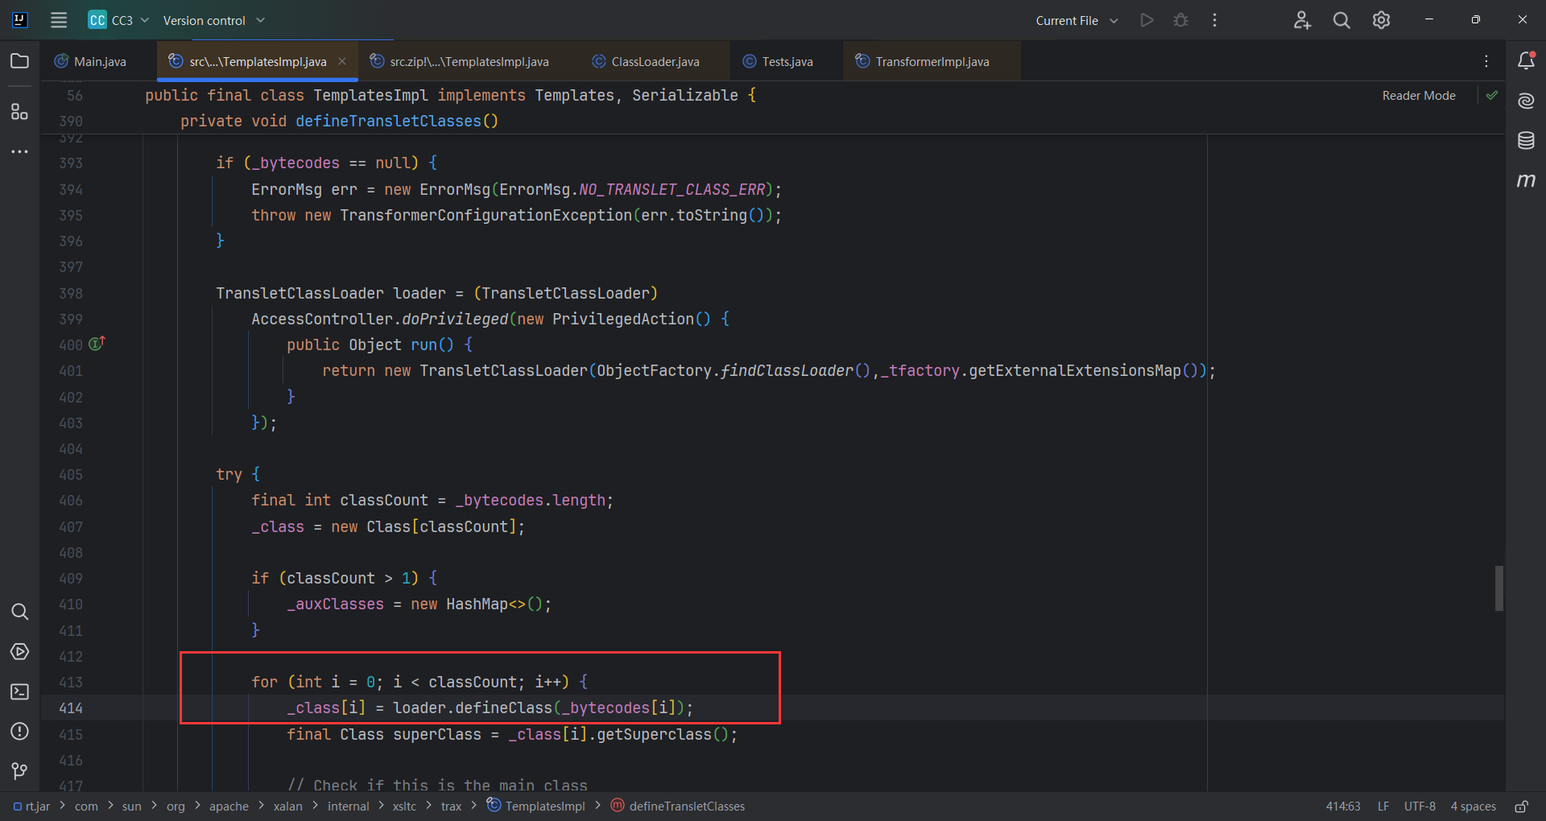This screenshot has width=1546, height=821.
Task: Change the UTF-8 file encoding
Action: [1420, 806]
